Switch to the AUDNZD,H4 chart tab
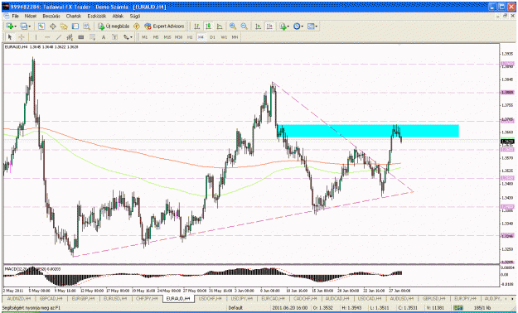Viewport: 518px width, 313px height. coord(19,298)
